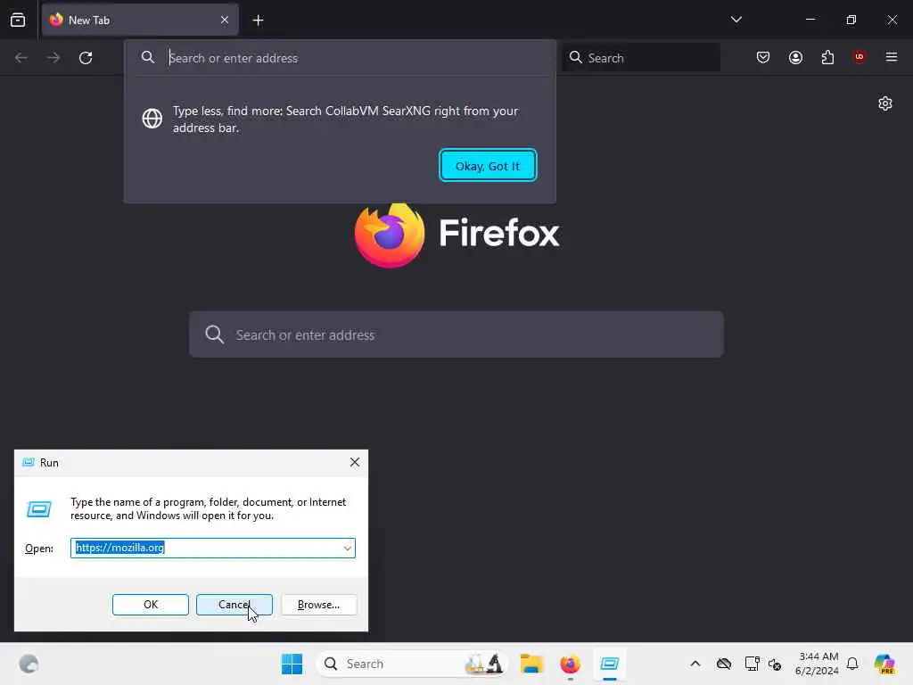The height and width of the screenshot is (685, 913).
Task: Show hidden system tray icons
Action: 695,664
